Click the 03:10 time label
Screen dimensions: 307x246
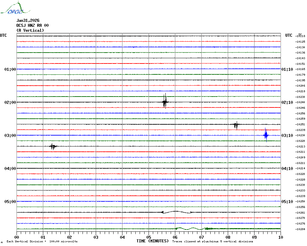287,136
